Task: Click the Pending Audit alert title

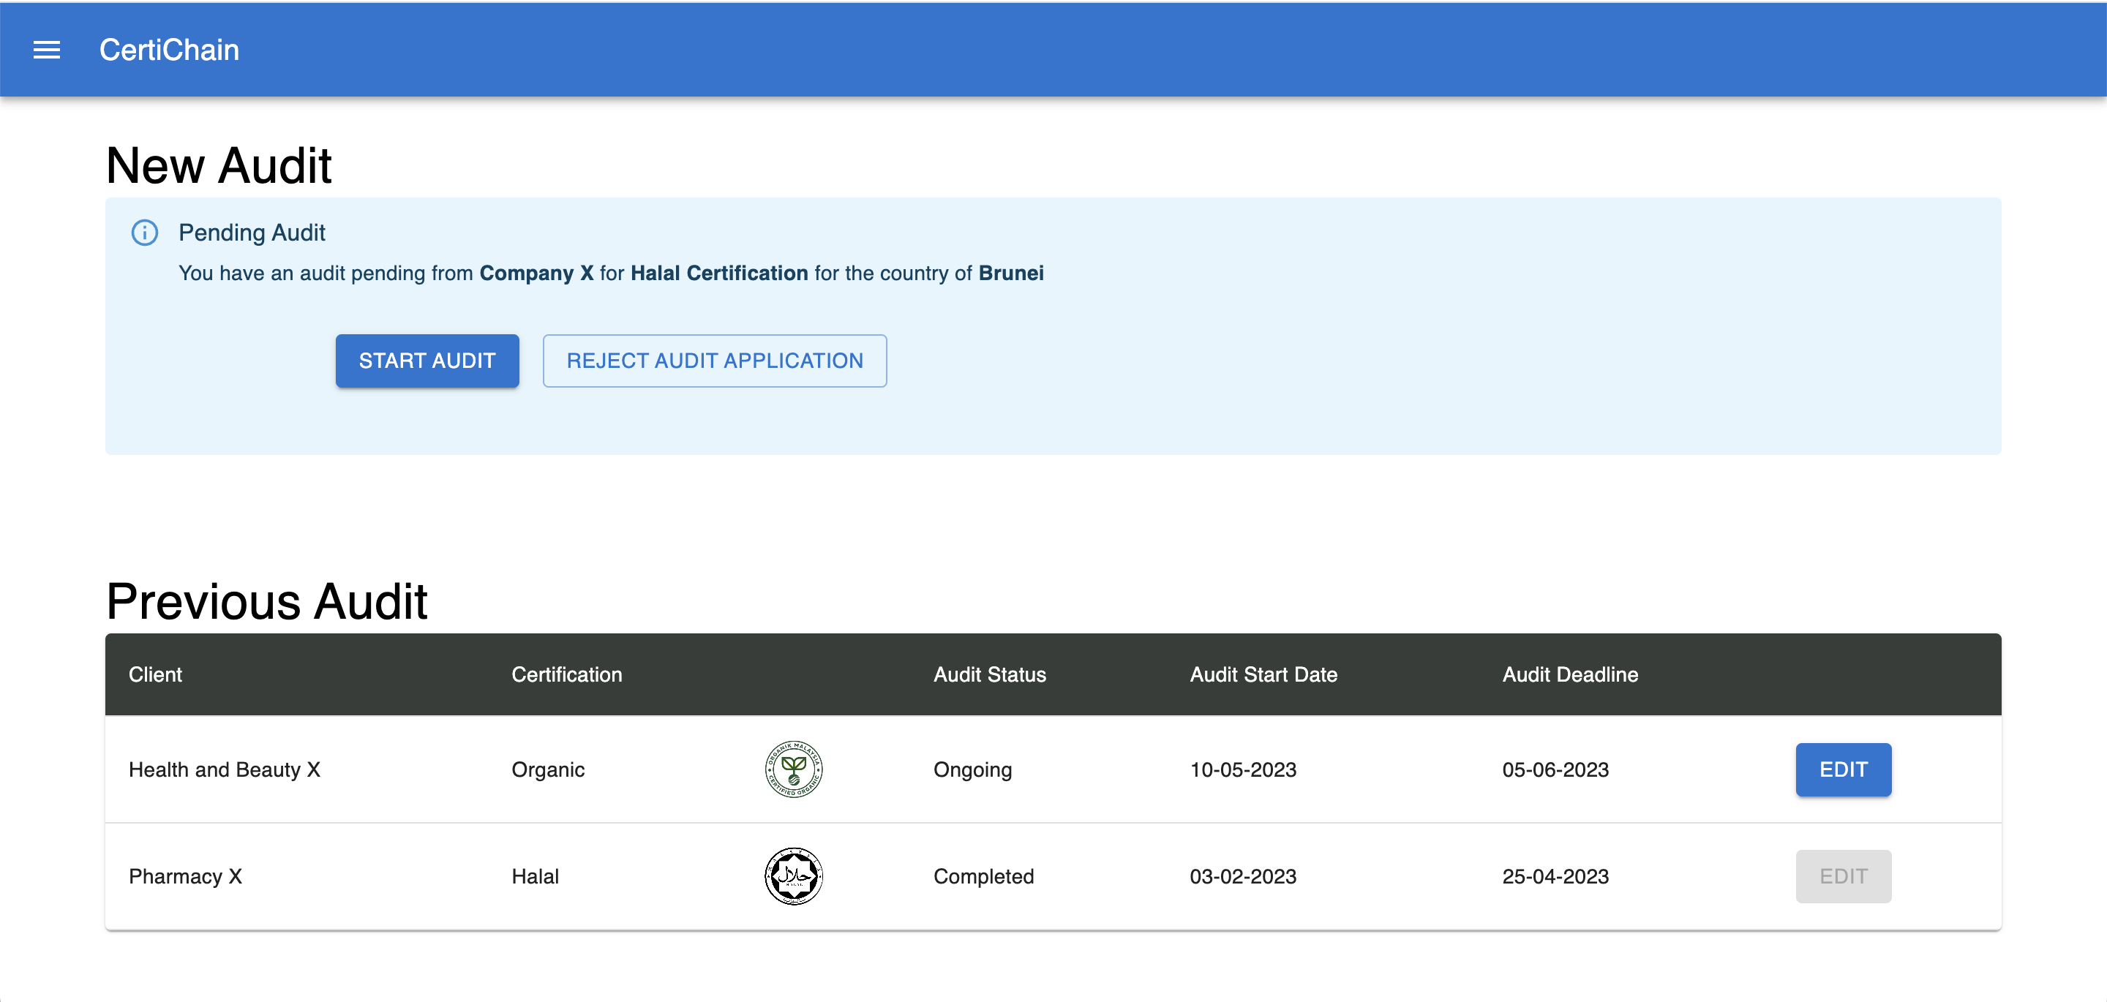Action: pos(252,233)
